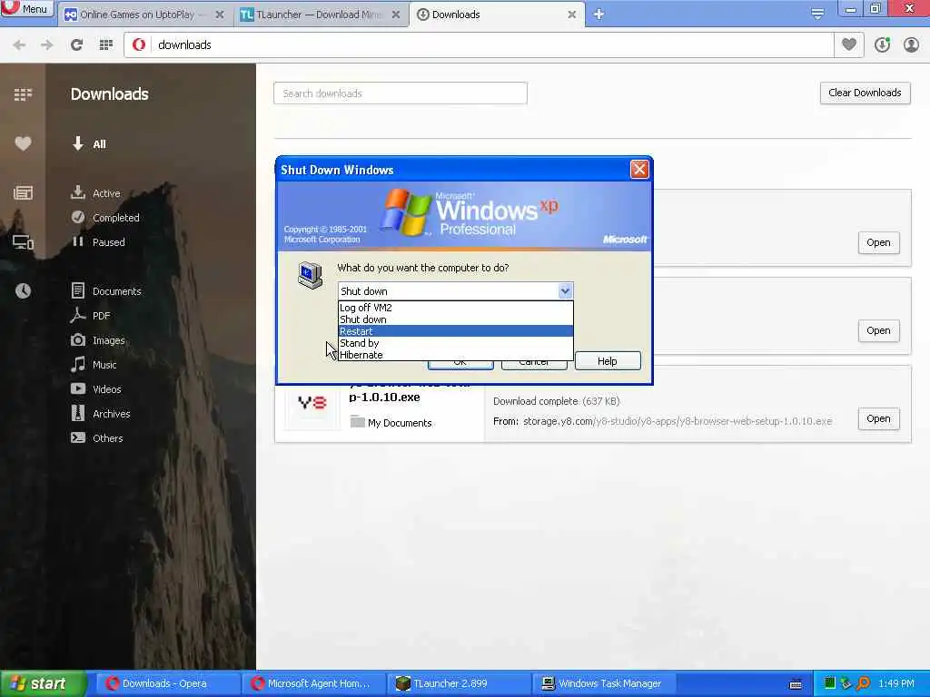
Task: Open News icon in the sidebar
Action: (23, 192)
